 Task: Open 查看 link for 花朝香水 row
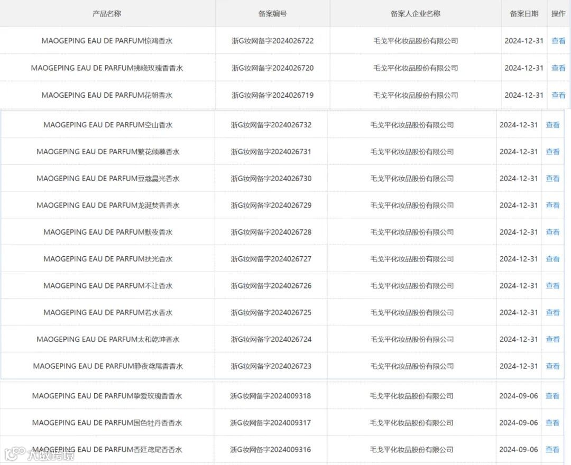(x=558, y=95)
